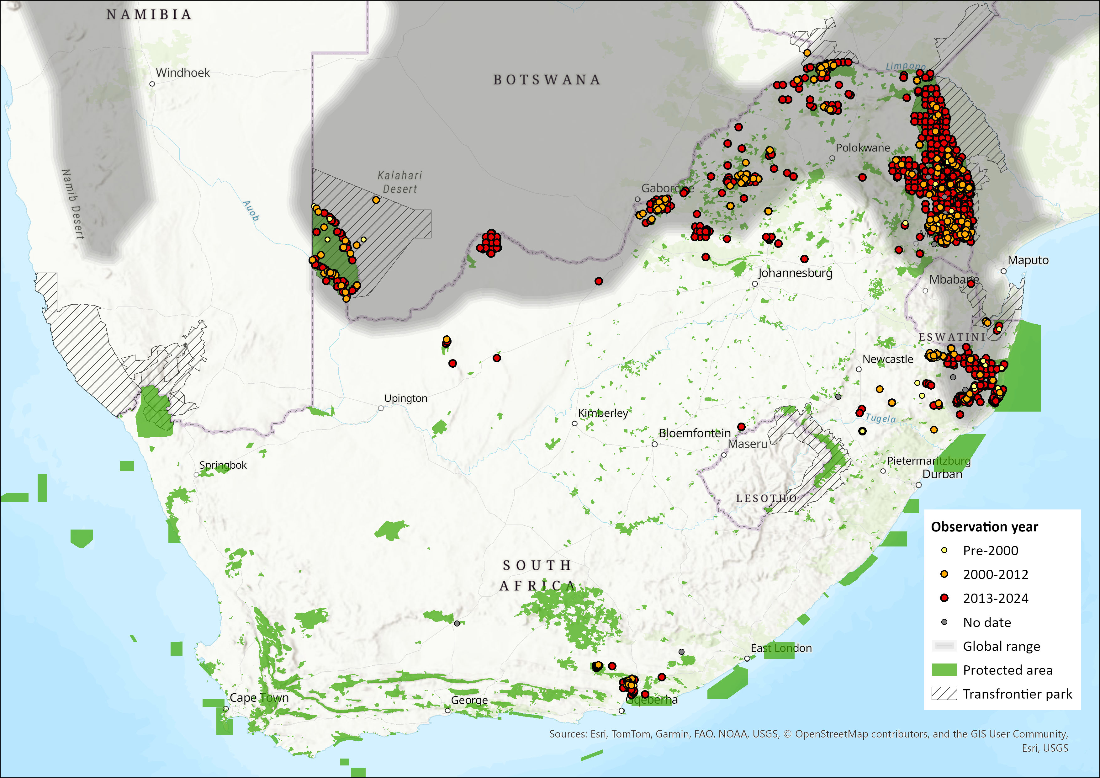
Task: Click the LESOTHO country label
Action: pos(766,498)
